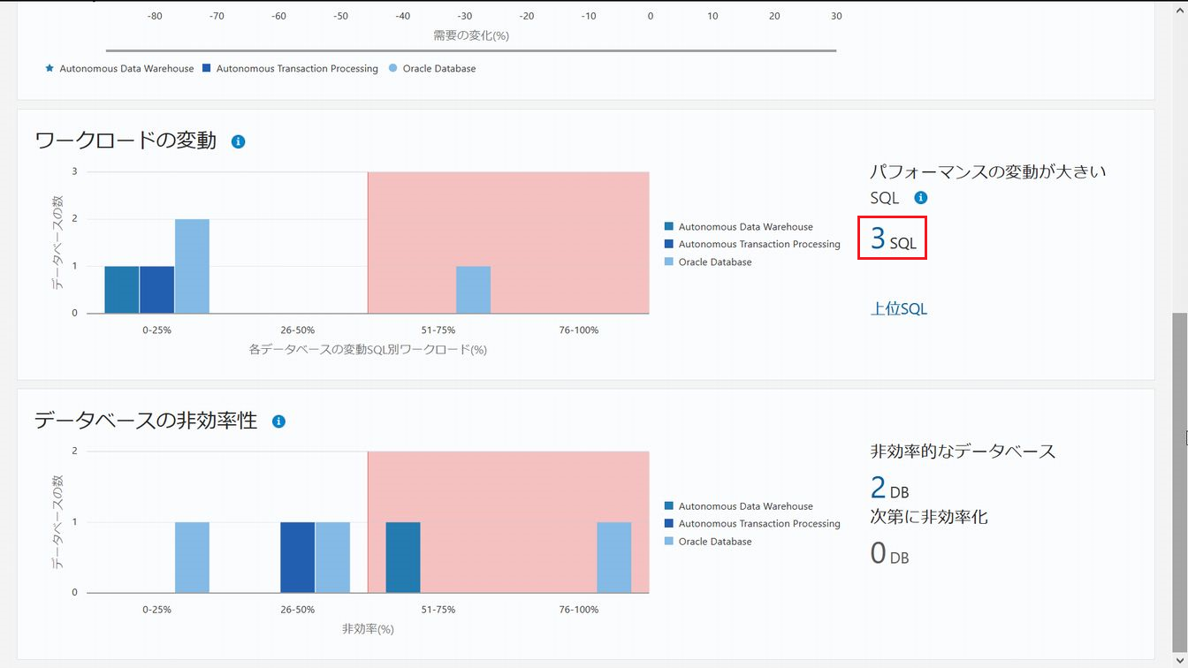Click the page vertical scrollbar thumb

1181,484
